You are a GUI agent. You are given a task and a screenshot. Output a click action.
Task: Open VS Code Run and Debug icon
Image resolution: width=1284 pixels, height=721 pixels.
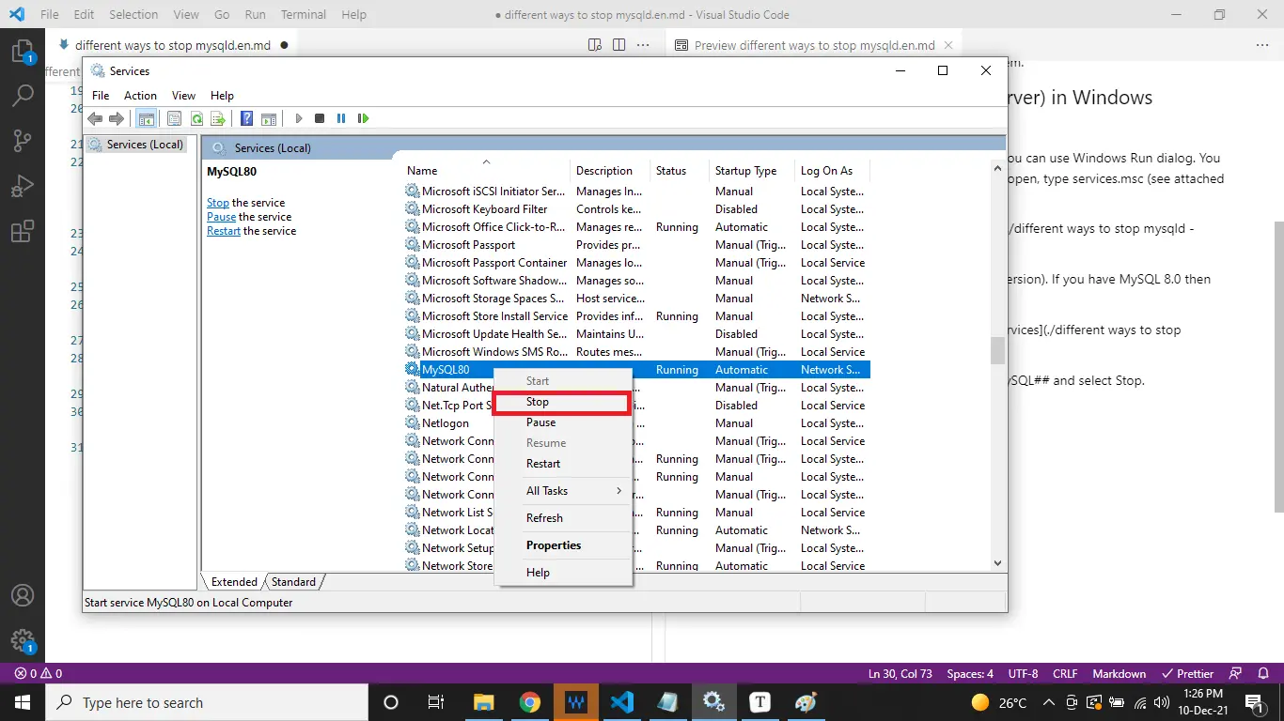coord(23,186)
